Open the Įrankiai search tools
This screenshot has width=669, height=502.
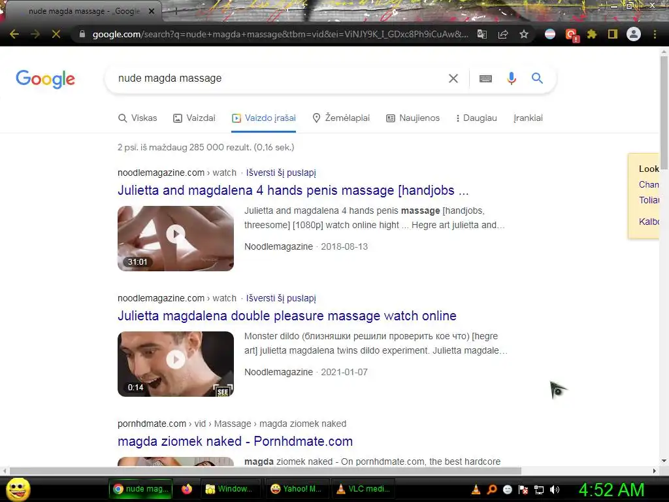pyautogui.click(x=528, y=118)
